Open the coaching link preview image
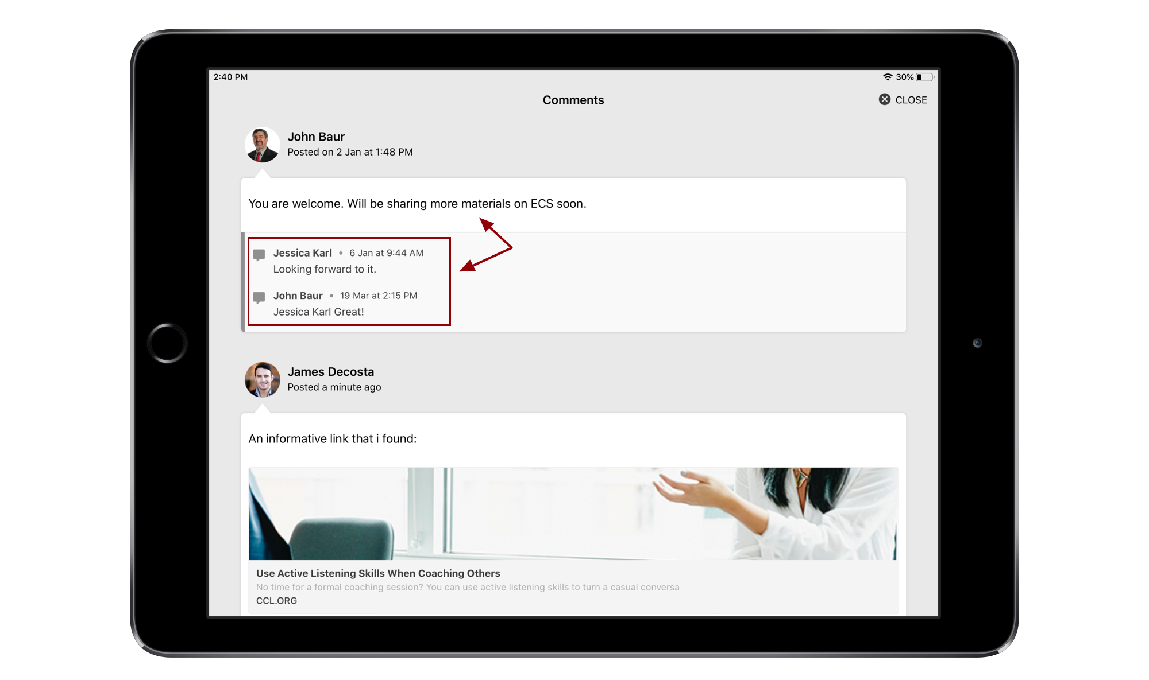The image size is (1149, 680). pyautogui.click(x=573, y=514)
